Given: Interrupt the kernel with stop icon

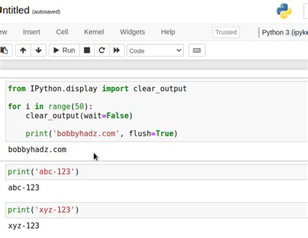Looking at the screenshot, I should pyautogui.click(x=87, y=50).
